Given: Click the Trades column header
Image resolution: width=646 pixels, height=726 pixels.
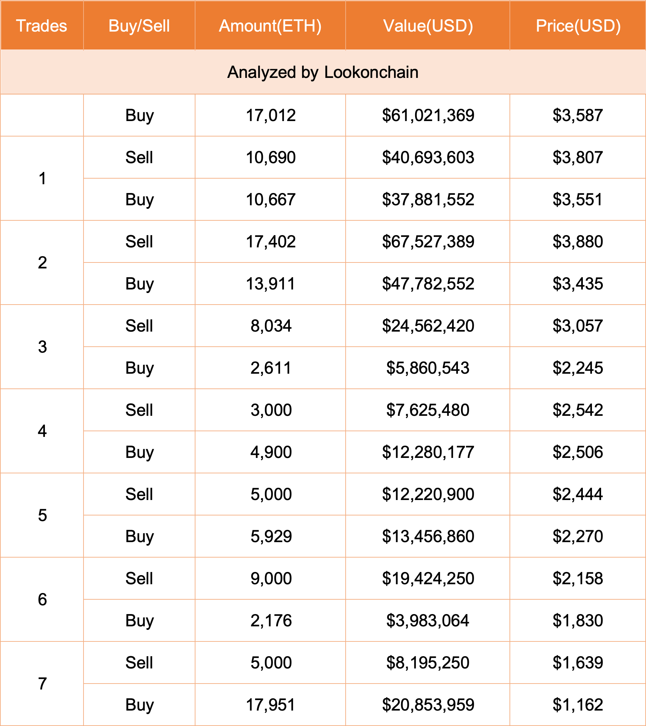Looking at the screenshot, I should (x=41, y=26).
